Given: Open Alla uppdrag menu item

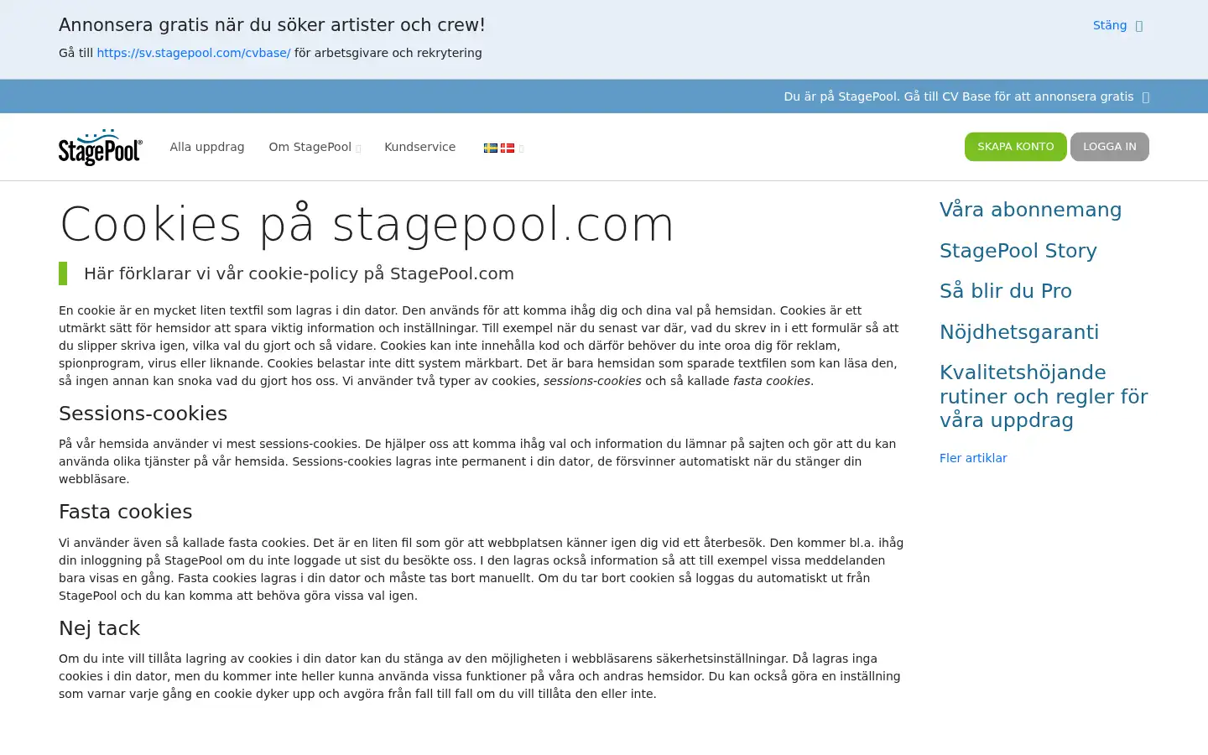Looking at the screenshot, I should click(x=207, y=147).
